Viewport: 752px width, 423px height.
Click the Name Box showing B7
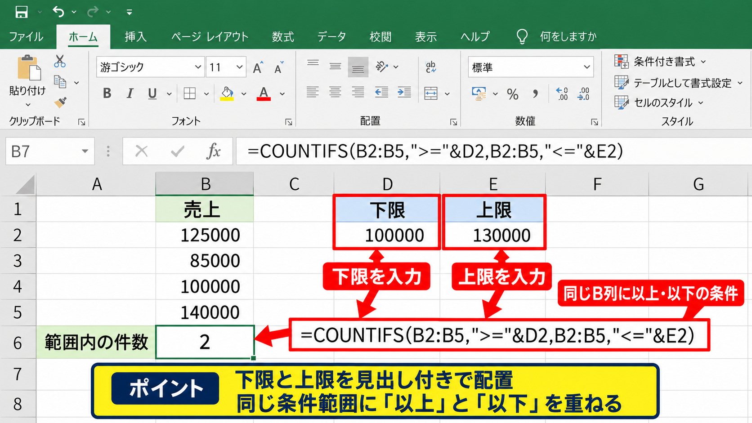coord(50,151)
